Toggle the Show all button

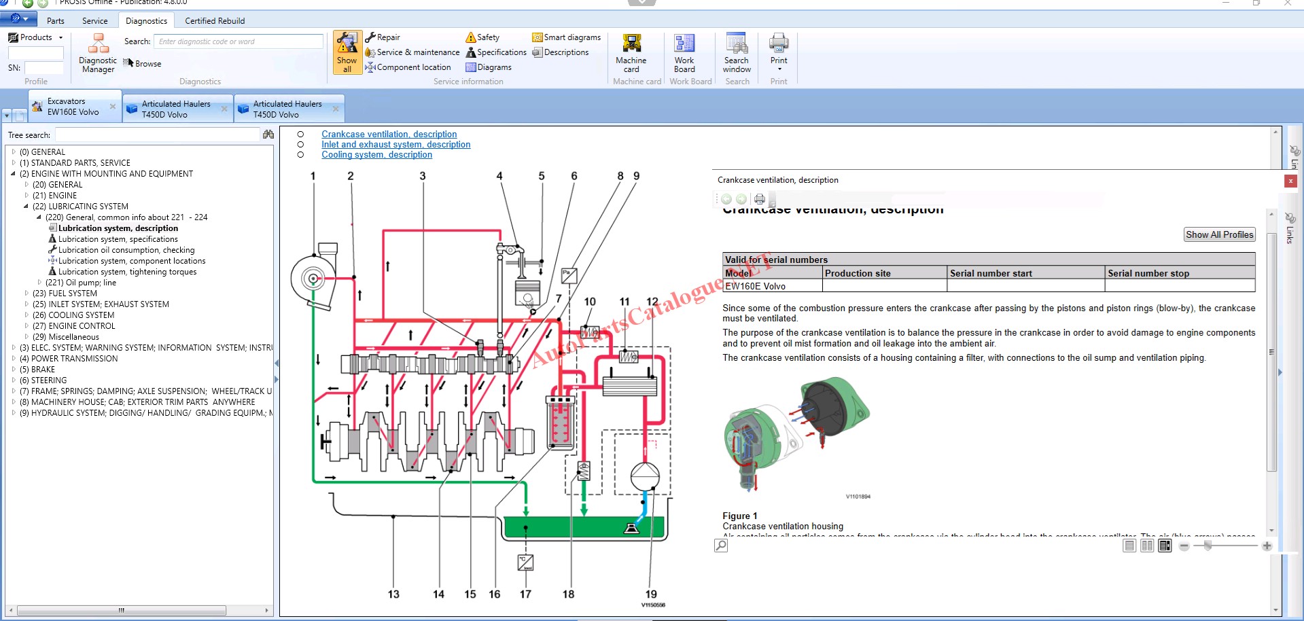347,52
